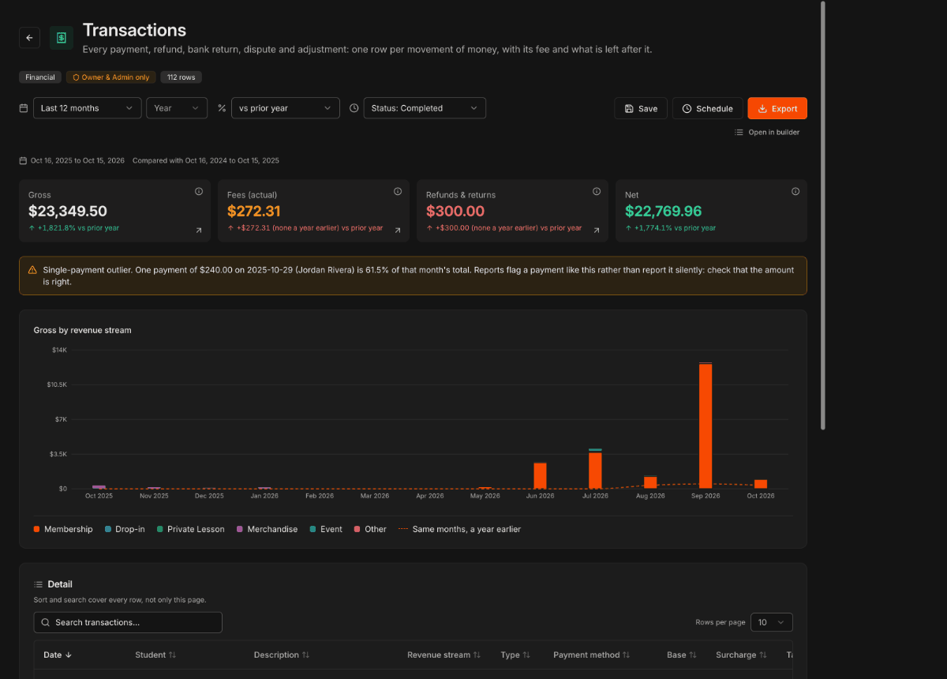The width and height of the screenshot is (947, 679).
Task: Sort by Payment method column
Action: pyautogui.click(x=626, y=655)
